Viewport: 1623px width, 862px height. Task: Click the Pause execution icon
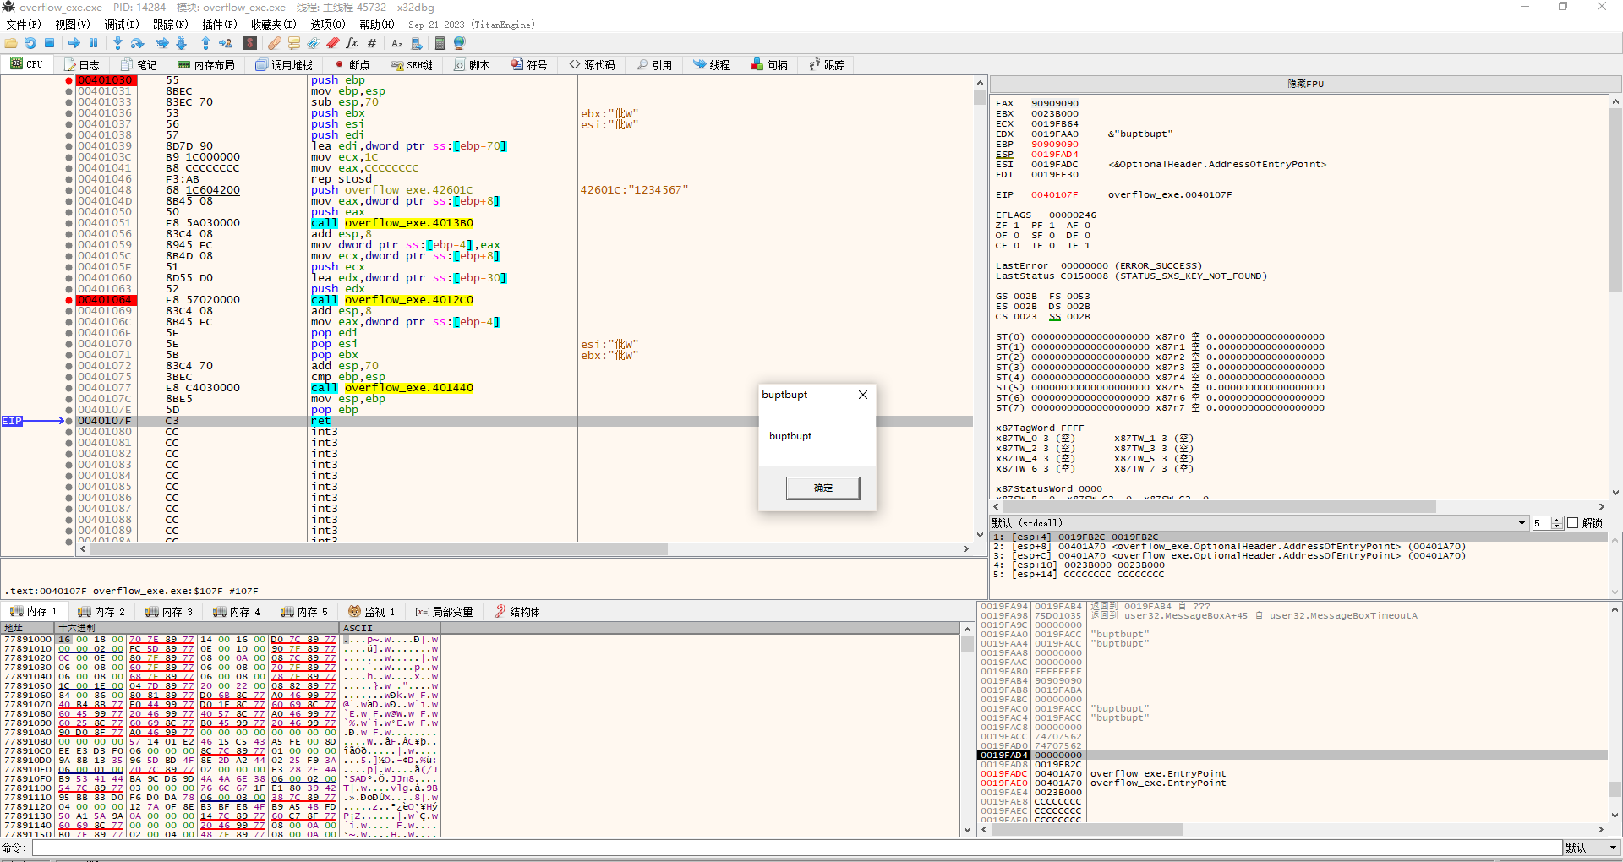pos(94,43)
